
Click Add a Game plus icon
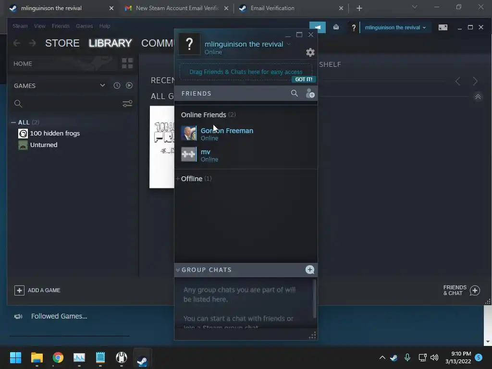(19, 290)
